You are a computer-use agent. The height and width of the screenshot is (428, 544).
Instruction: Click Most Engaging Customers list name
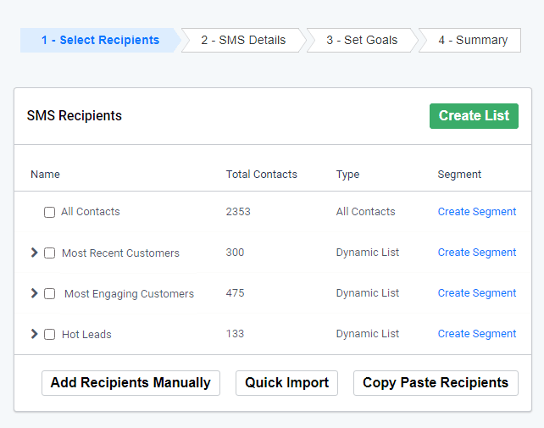[129, 294]
